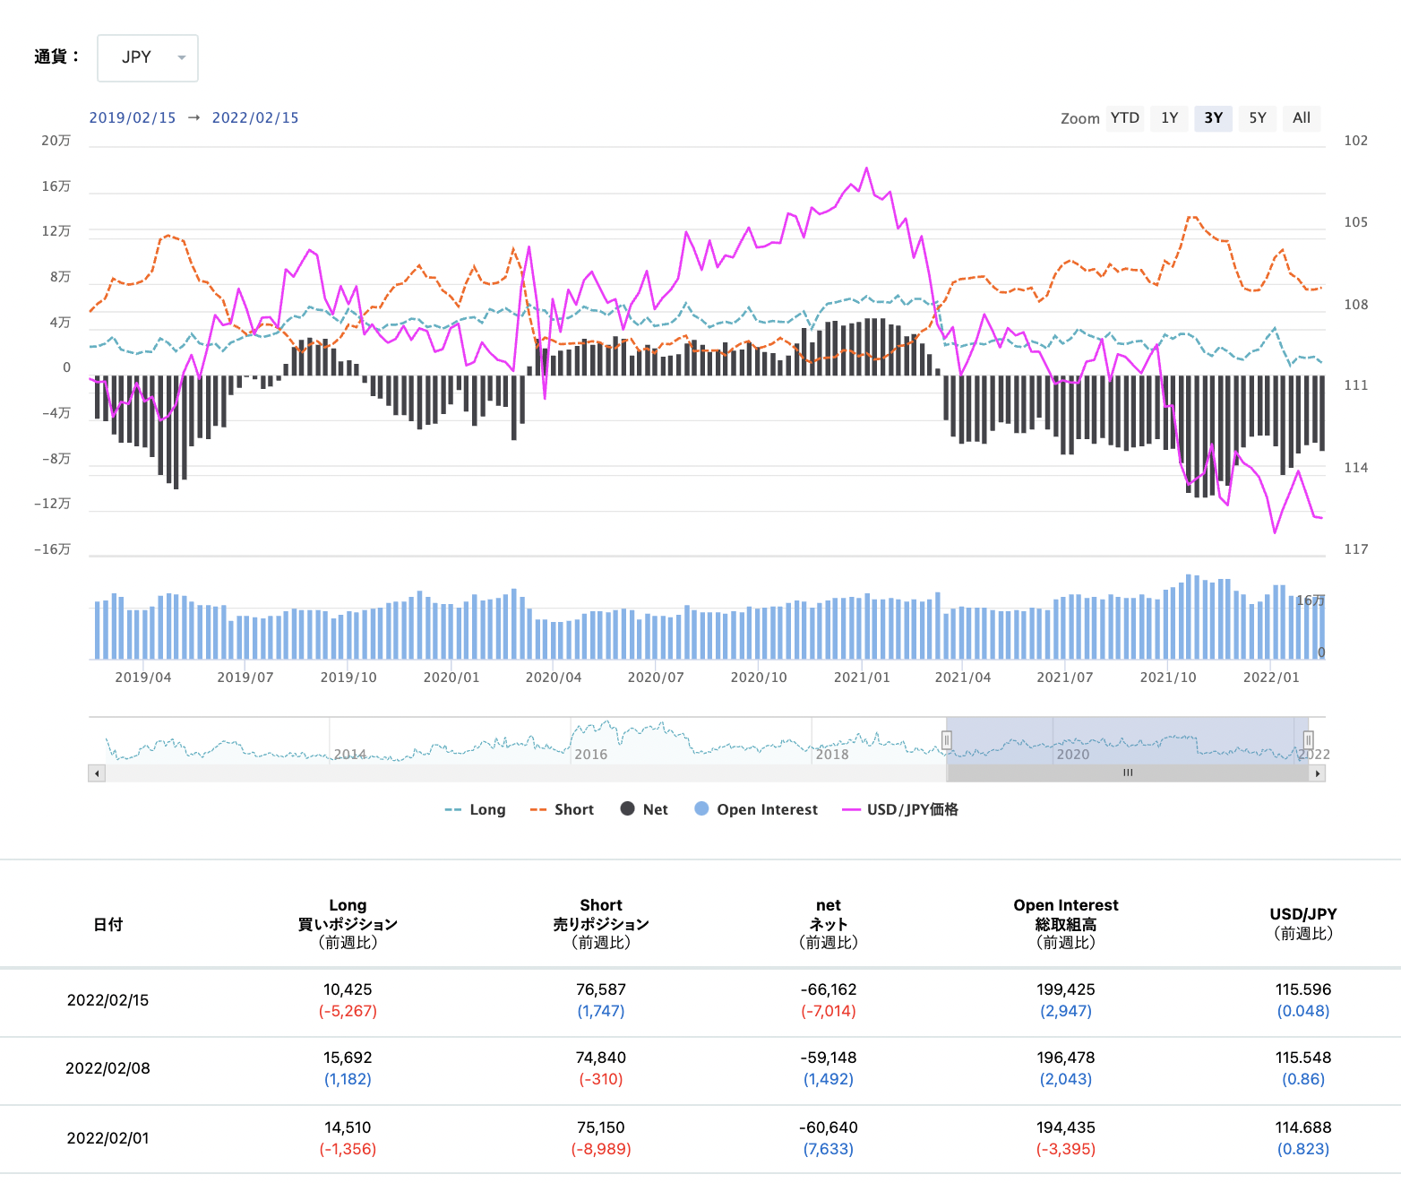Click the Short 売りポジション column header
Viewport: 1401px width, 1183px height.
pos(601,924)
